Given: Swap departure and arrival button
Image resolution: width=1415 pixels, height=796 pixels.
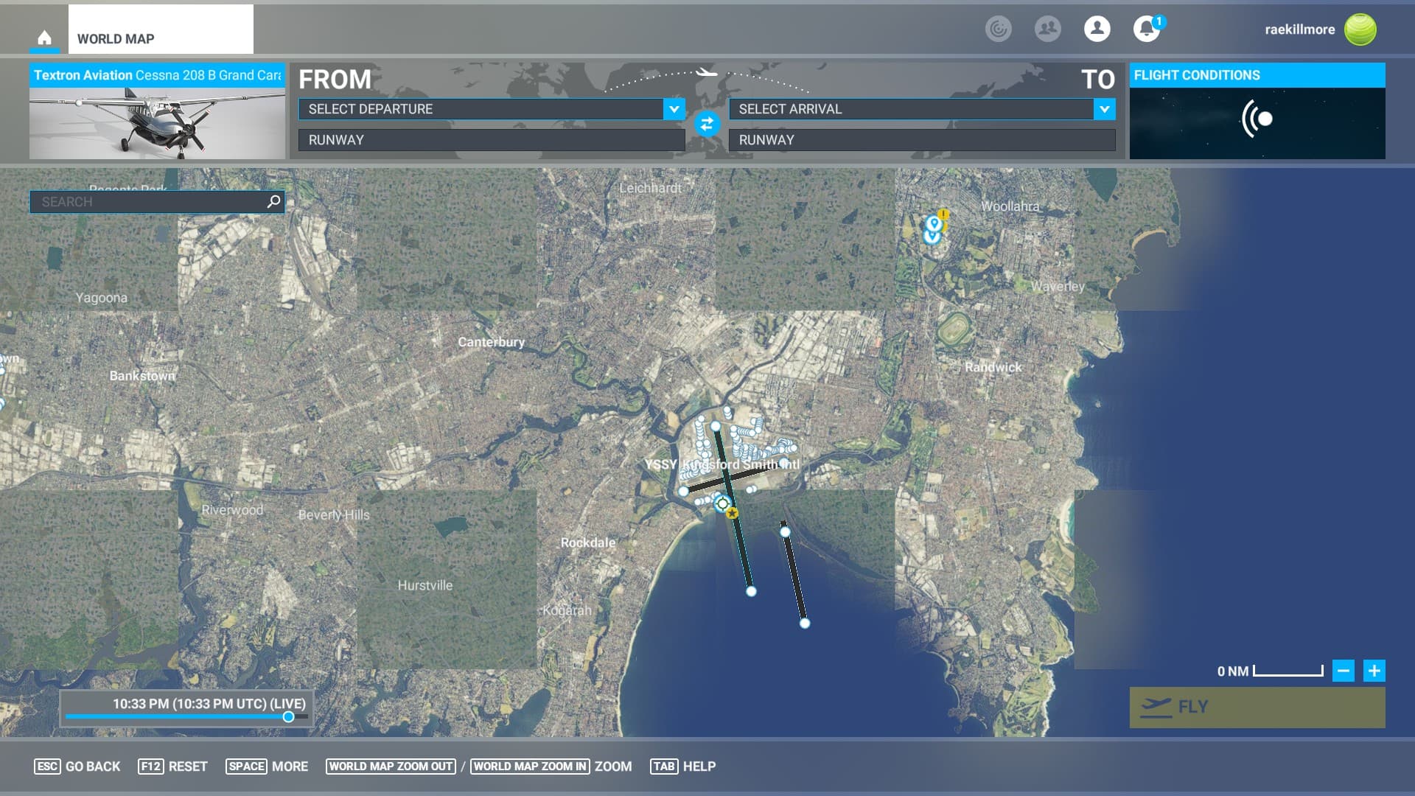Looking at the screenshot, I should click(707, 124).
